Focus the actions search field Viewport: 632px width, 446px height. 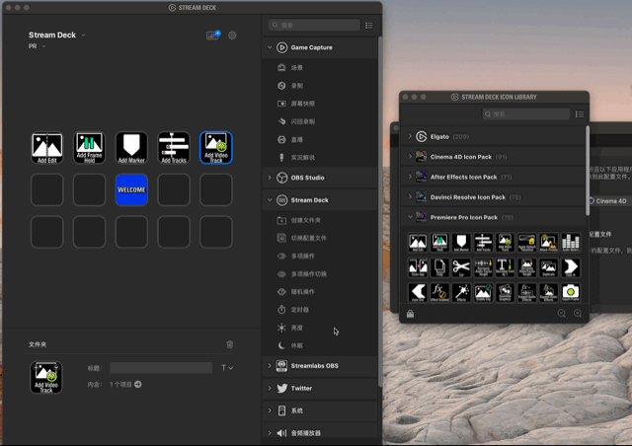pos(314,25)
